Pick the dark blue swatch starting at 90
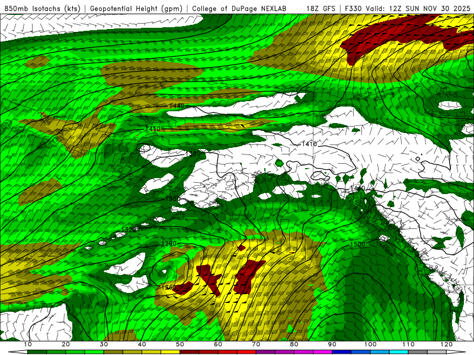 [x=342, y=352]
